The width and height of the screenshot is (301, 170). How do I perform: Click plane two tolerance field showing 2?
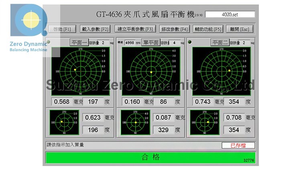click(x=245, y=43)
